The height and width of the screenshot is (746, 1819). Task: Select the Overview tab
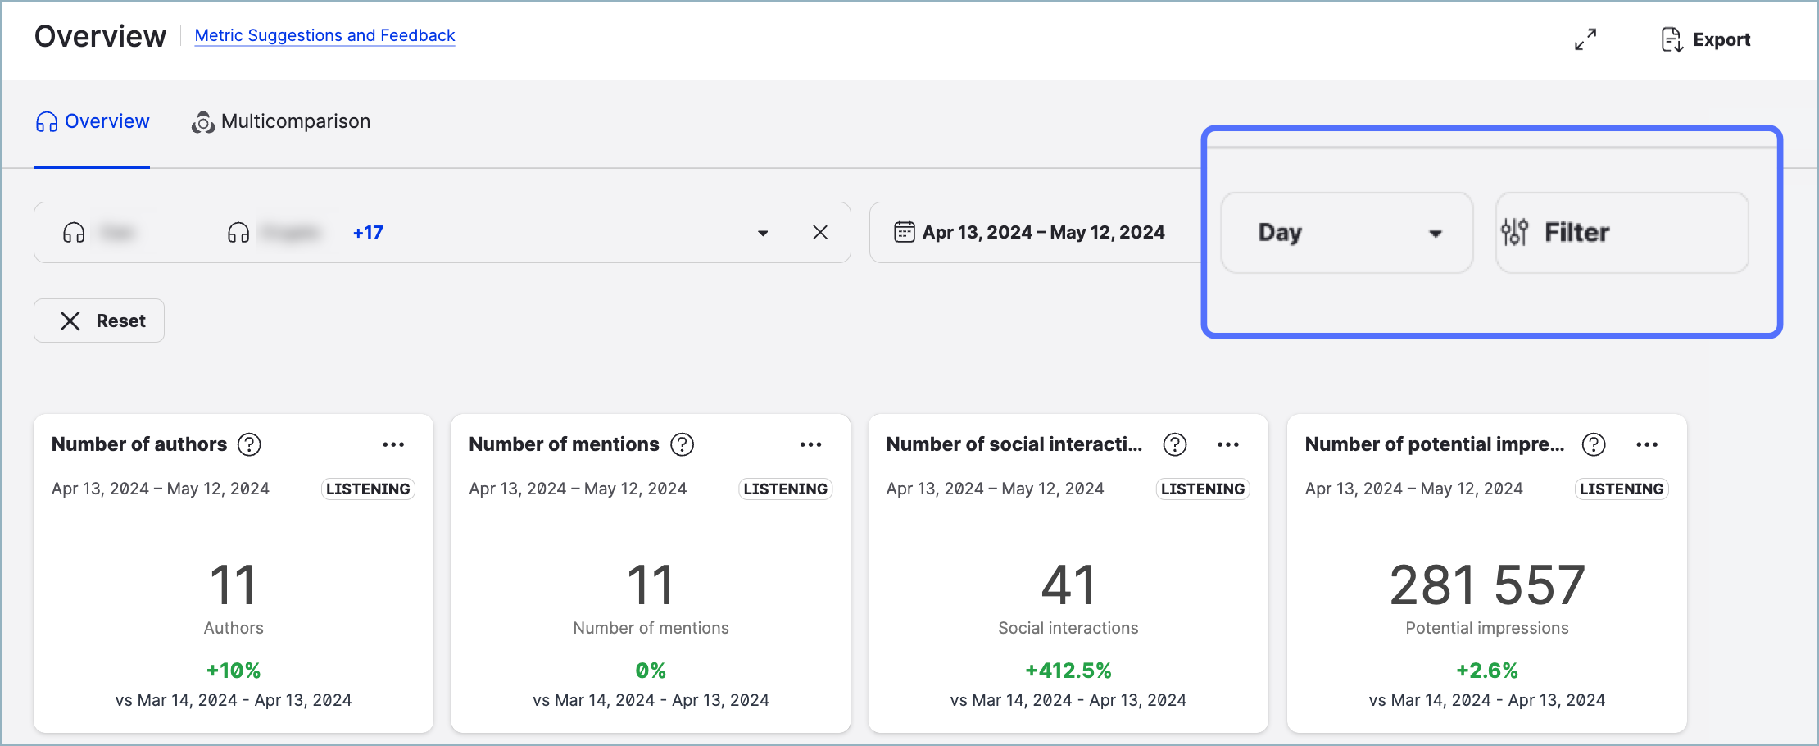point(93,121)
